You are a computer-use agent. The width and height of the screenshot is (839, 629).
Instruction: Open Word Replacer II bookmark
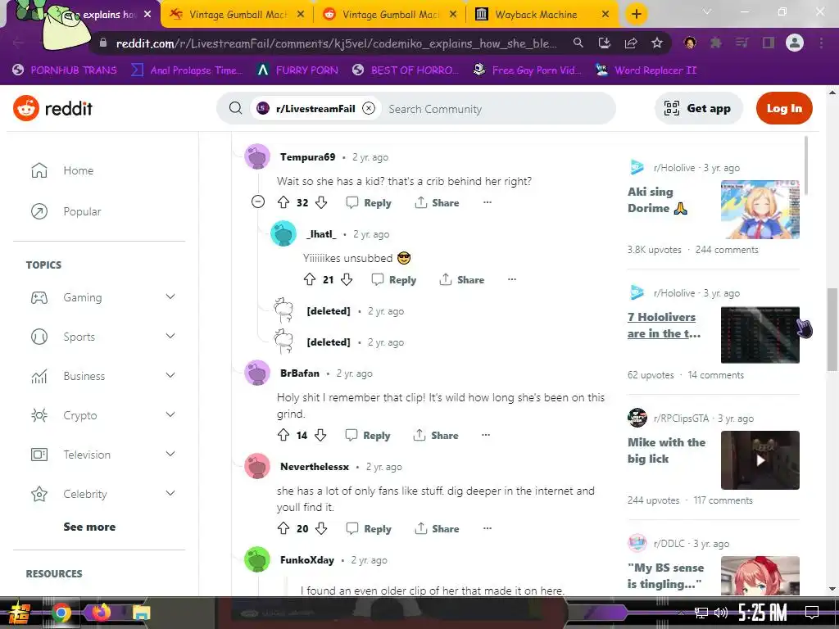[646, 70]
